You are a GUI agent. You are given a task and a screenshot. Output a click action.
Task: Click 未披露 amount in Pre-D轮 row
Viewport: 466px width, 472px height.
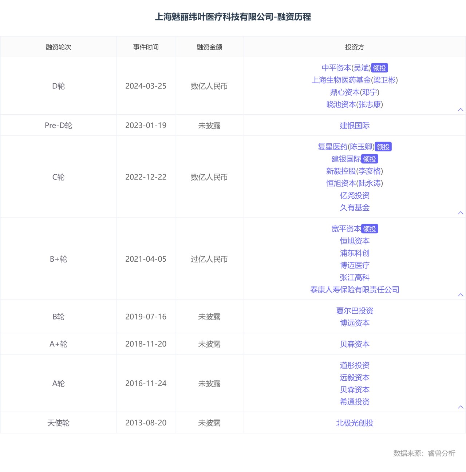(x=209, y=126)
